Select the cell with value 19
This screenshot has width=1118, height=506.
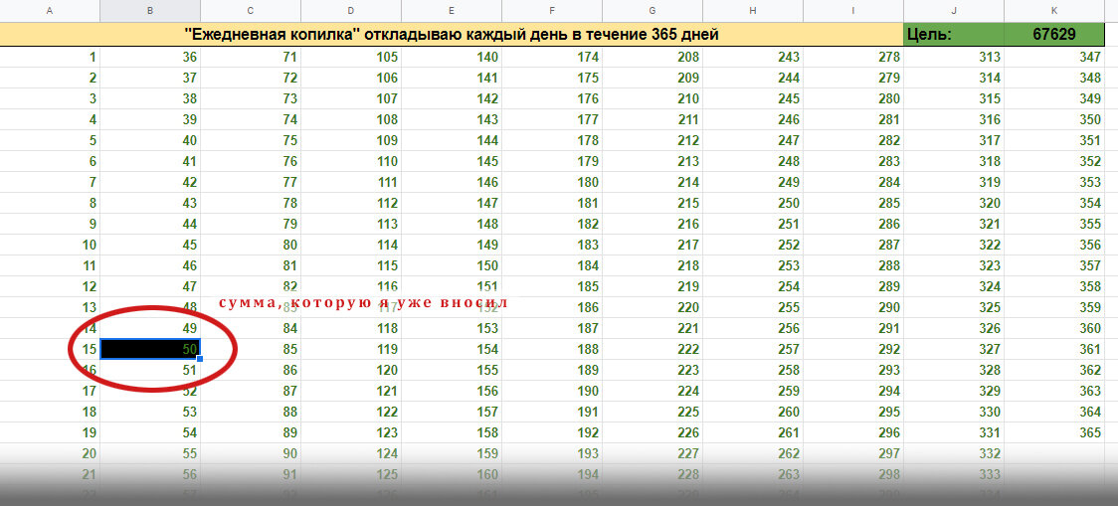click(50, 432)
